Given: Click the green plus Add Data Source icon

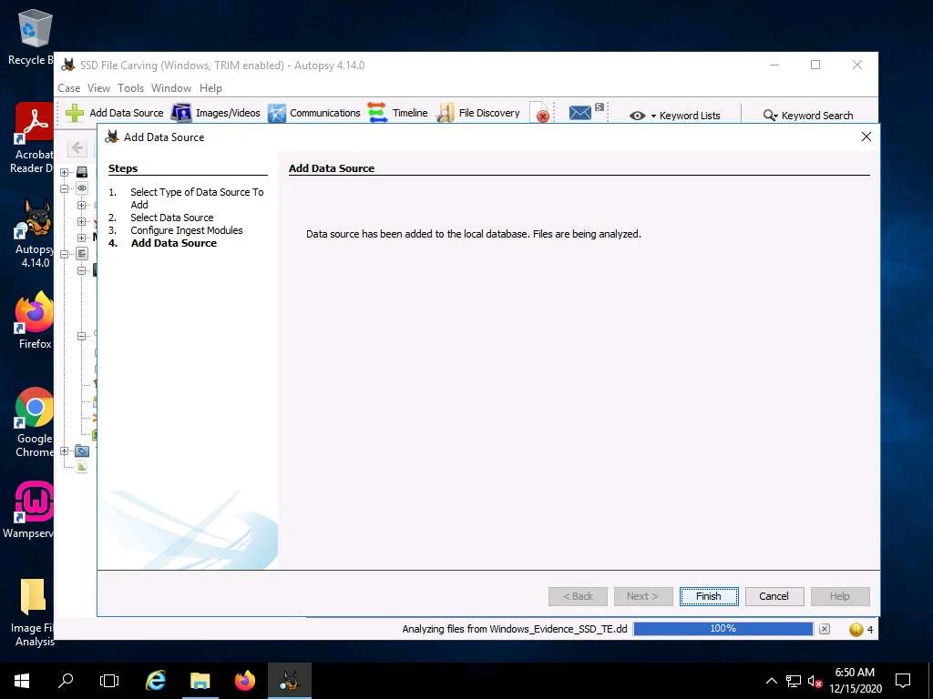Looking at the screenshot, I should point(75,113).
